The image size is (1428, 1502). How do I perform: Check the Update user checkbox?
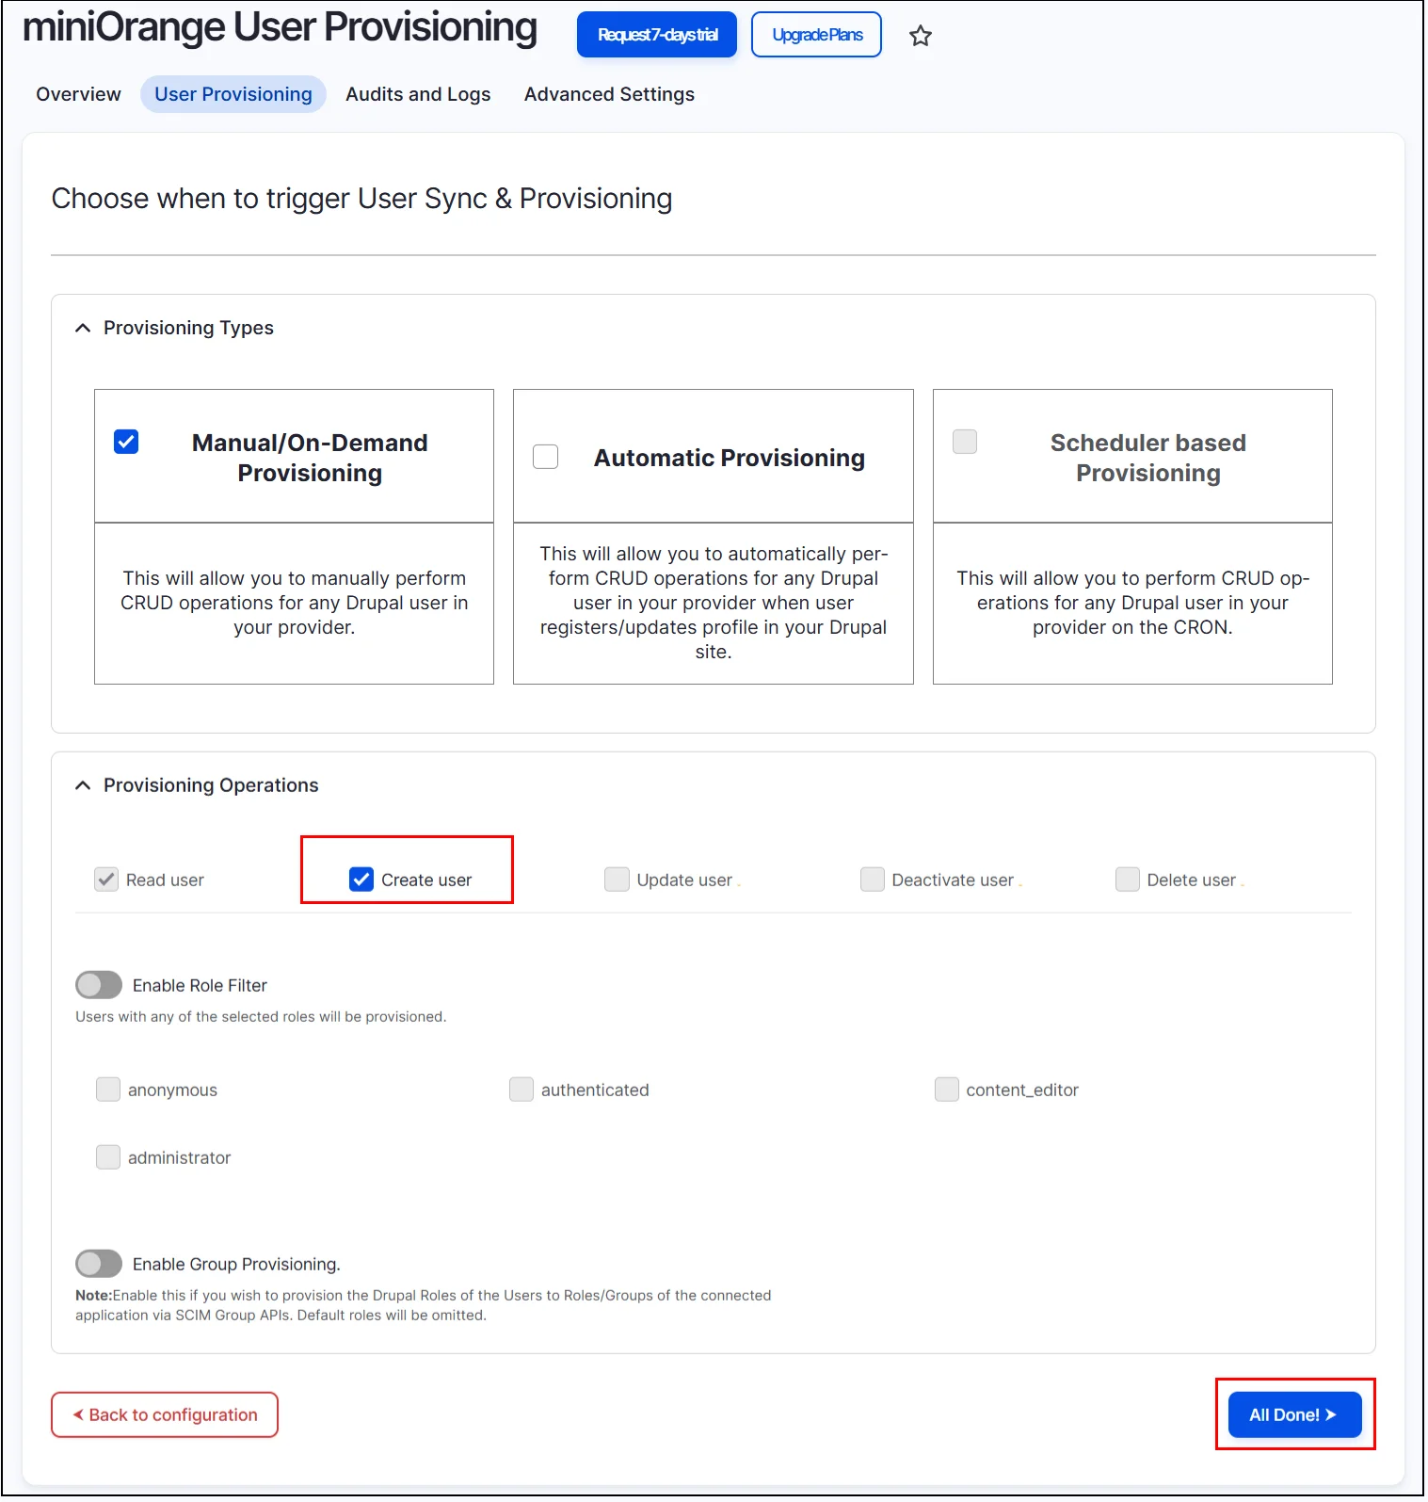tap(617, 880)
